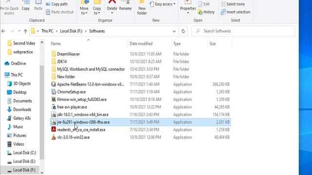Viewport: 312px width, 175px height.
Task: Open Music in navigation pane
Action: click(15, 127)
